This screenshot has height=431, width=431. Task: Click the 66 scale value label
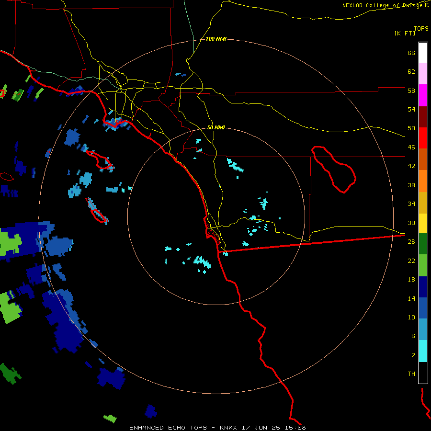tap(411, 53)
